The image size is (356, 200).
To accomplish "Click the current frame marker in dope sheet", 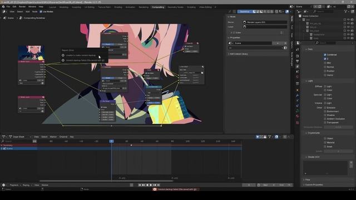I will (111, 141).
